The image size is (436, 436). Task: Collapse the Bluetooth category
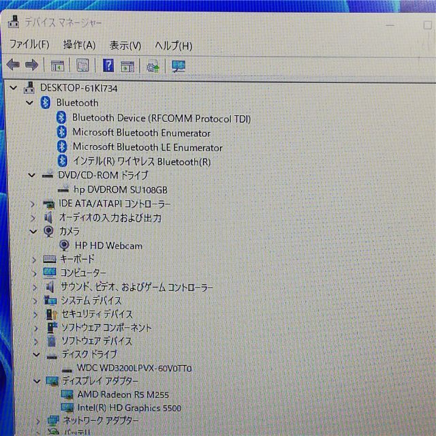coord(29,103)
